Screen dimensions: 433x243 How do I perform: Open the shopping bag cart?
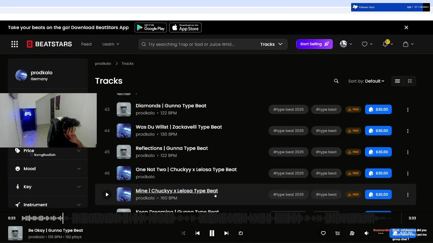point(408,44)
